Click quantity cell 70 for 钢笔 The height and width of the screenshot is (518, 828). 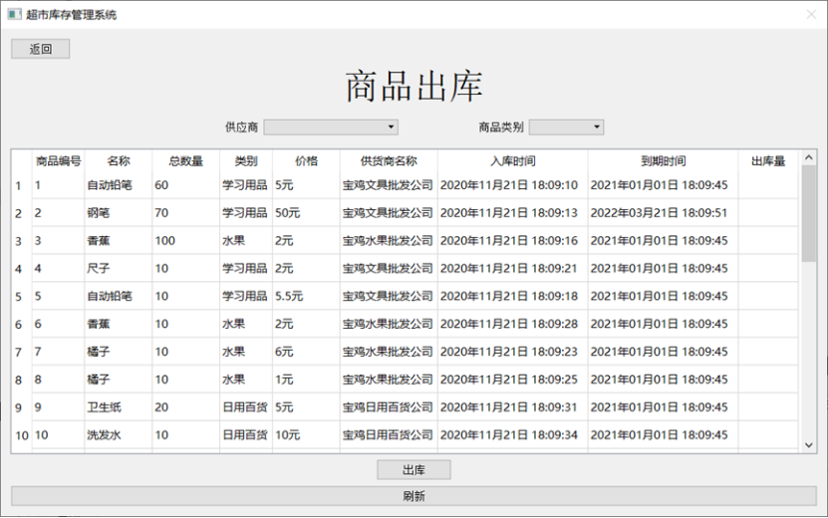pos(186,213)
